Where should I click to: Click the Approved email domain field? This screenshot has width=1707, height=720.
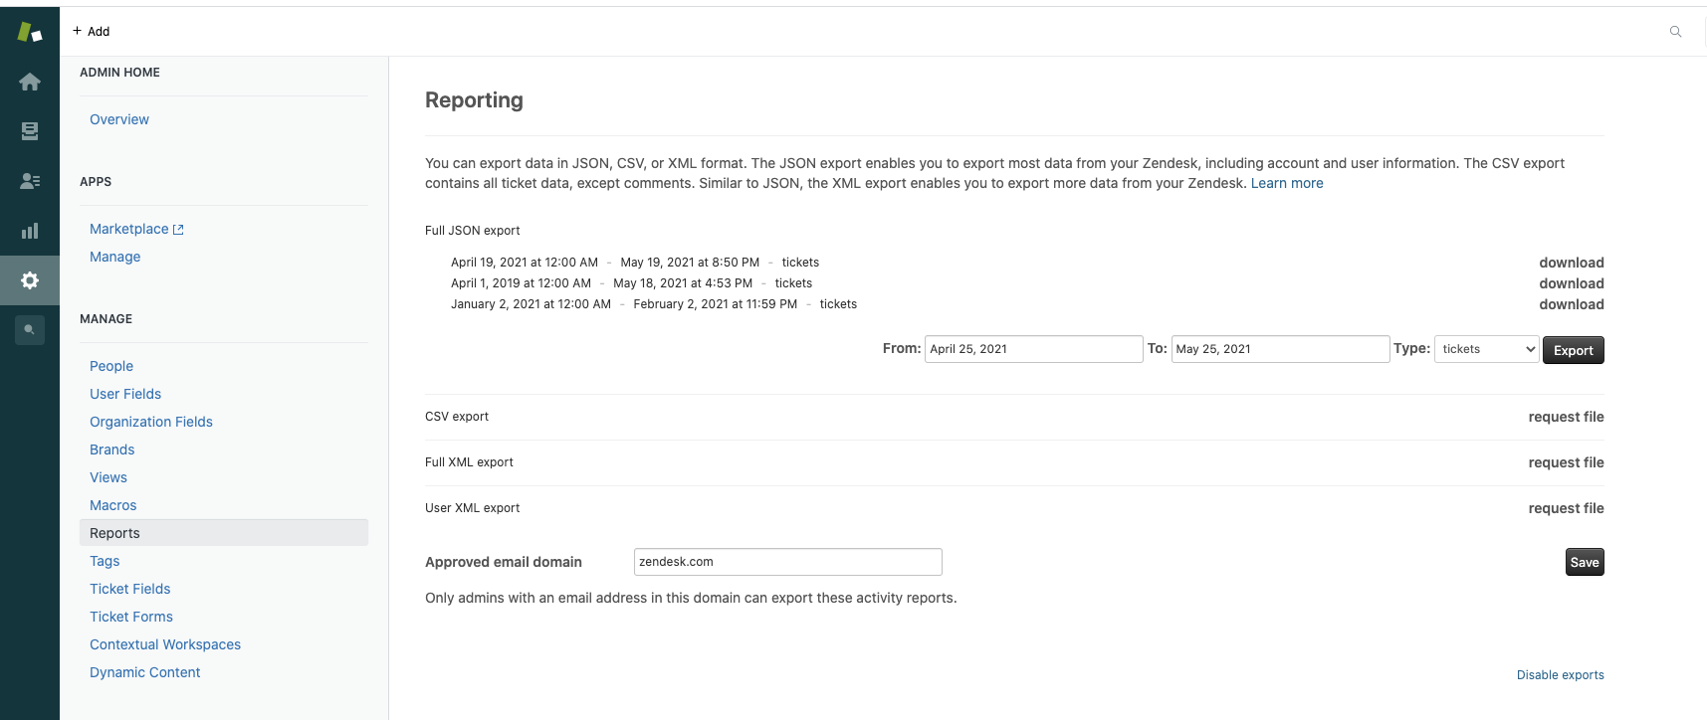pos(787,562)
